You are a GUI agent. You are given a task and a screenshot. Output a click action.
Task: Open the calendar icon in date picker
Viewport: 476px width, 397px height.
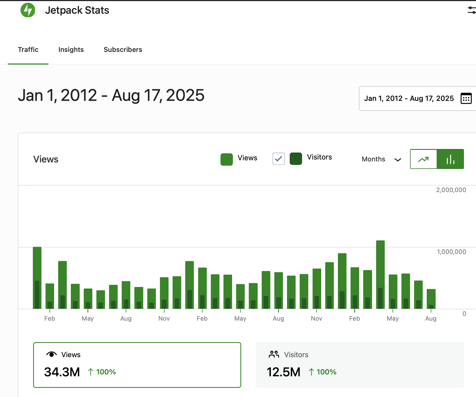point(466,98)
